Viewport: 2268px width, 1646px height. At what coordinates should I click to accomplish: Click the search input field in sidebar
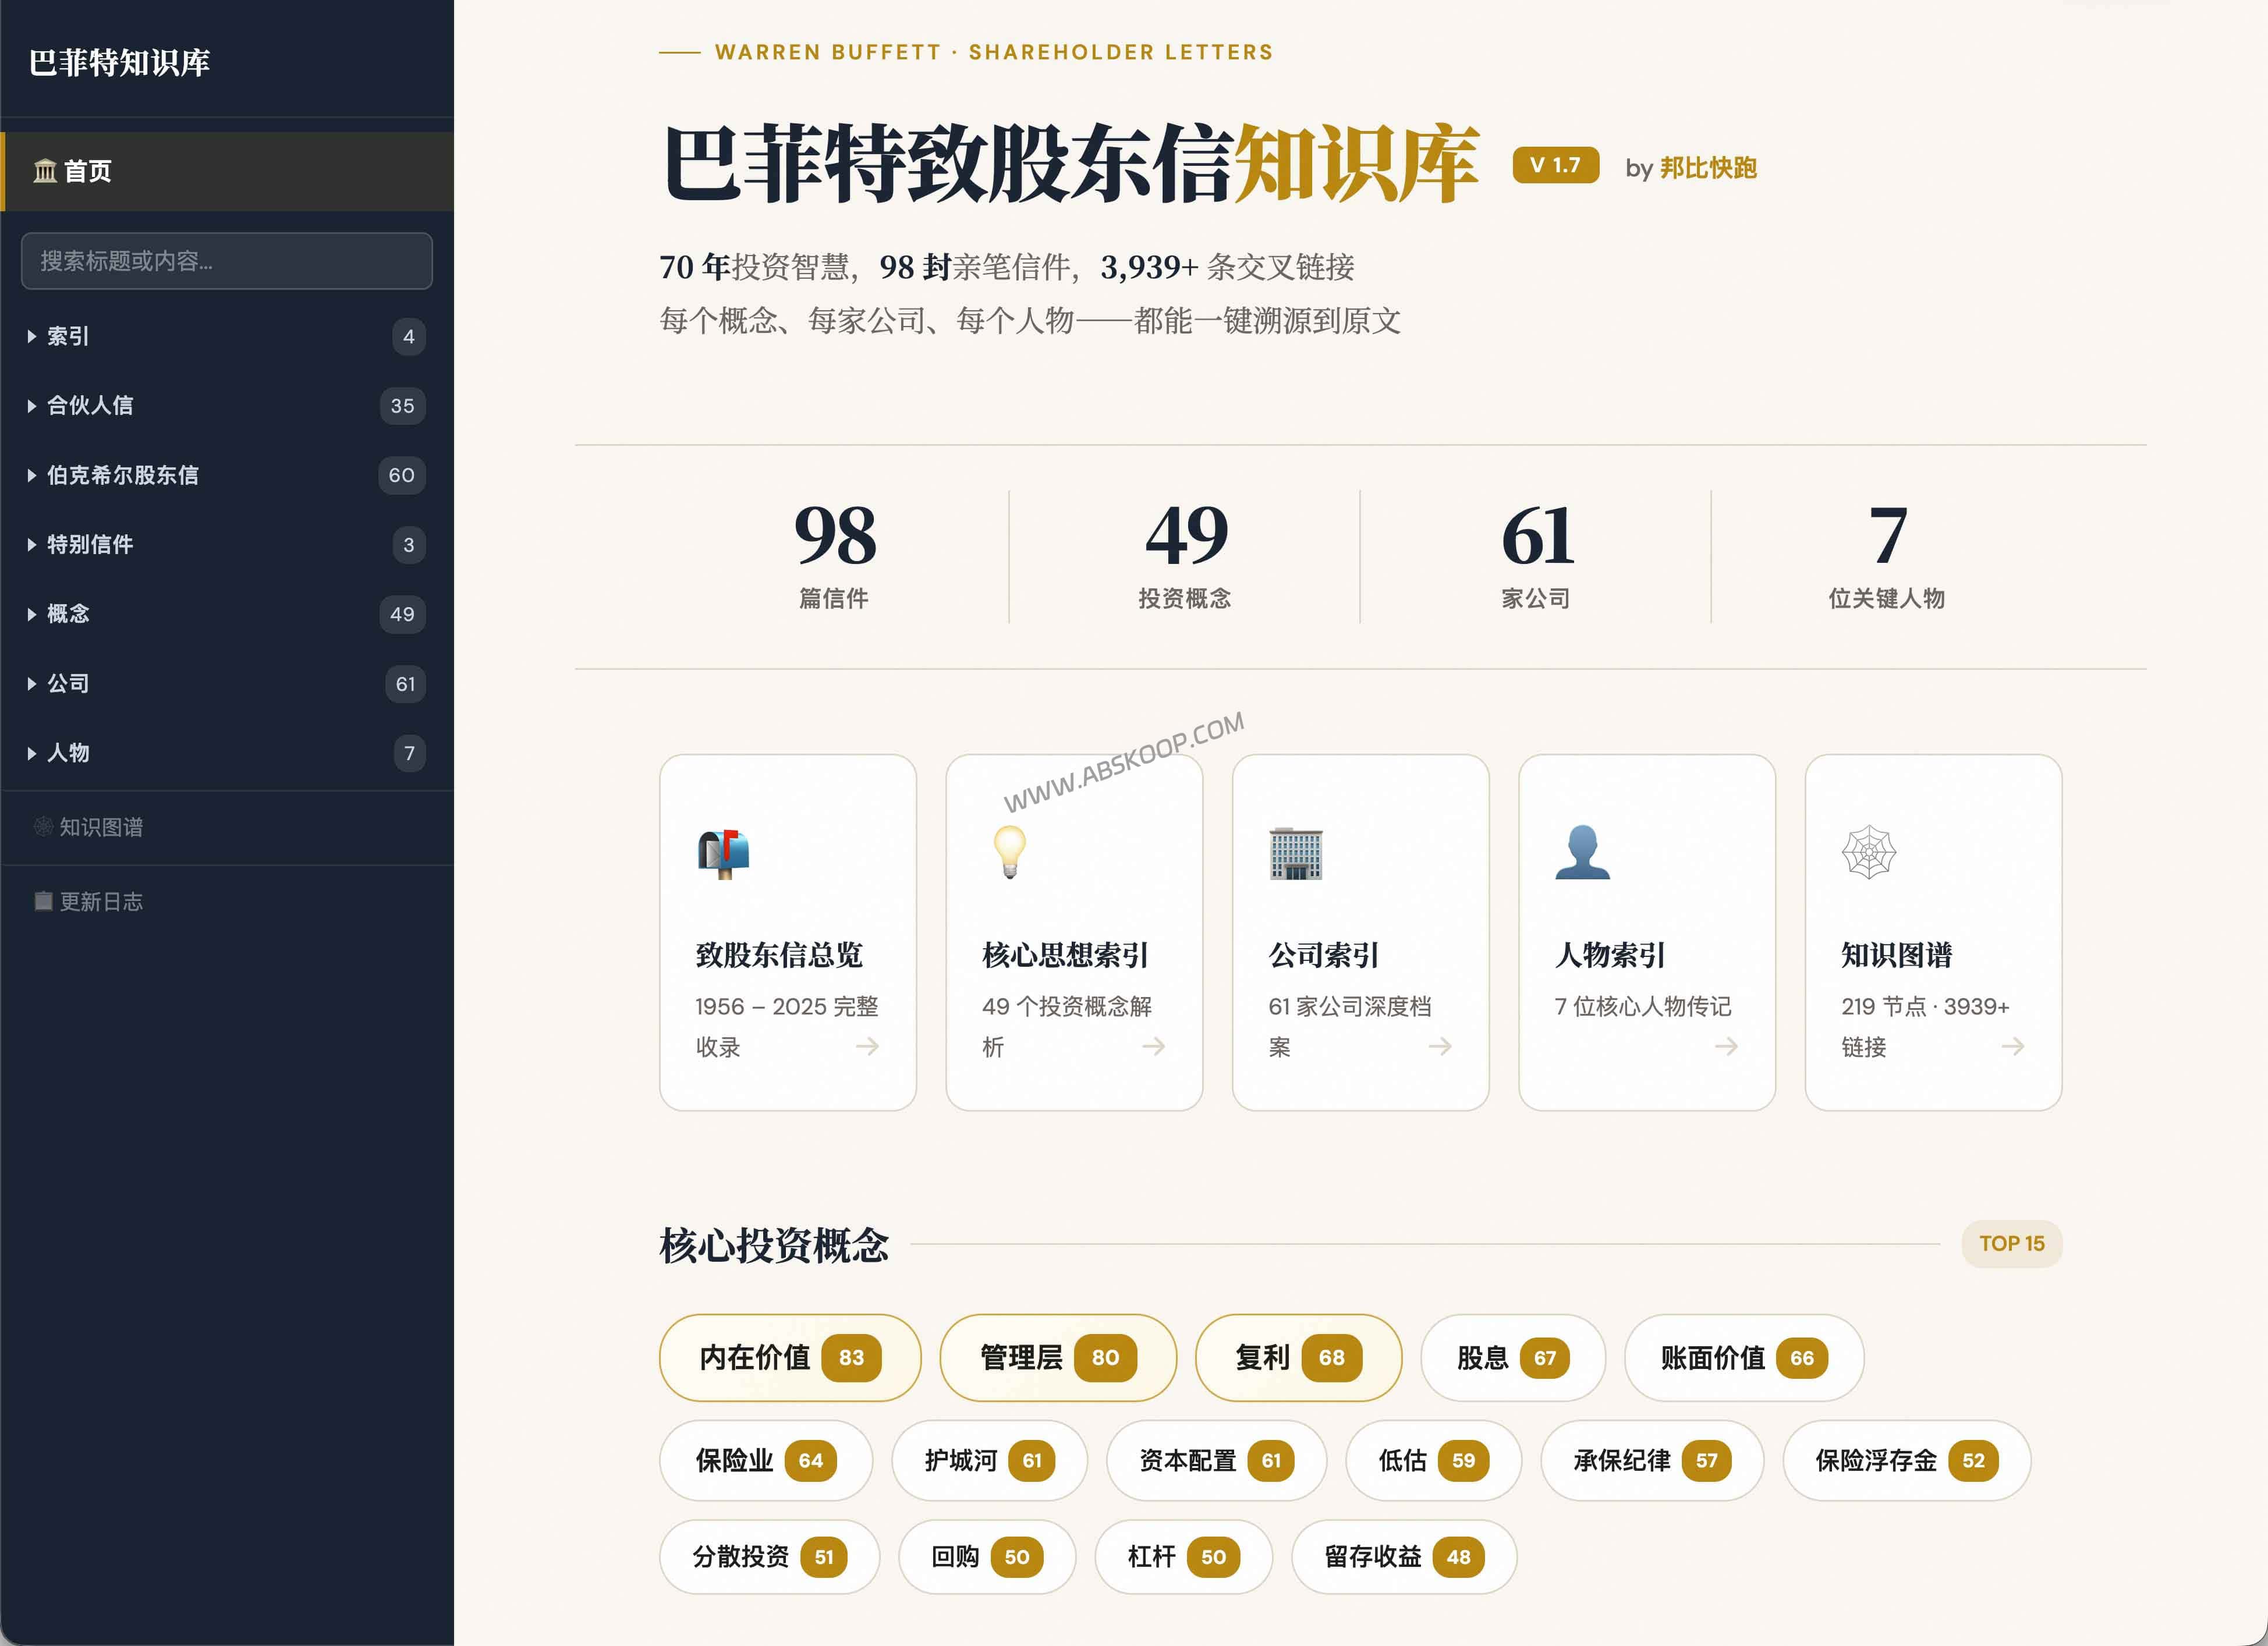click(x=227, y=261)
